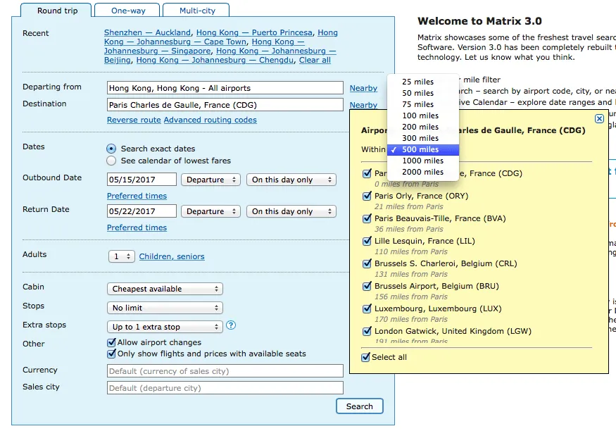Uncheck the Paris CDG airport checkbox
616x431 pixels.
(x=367, y=173)
